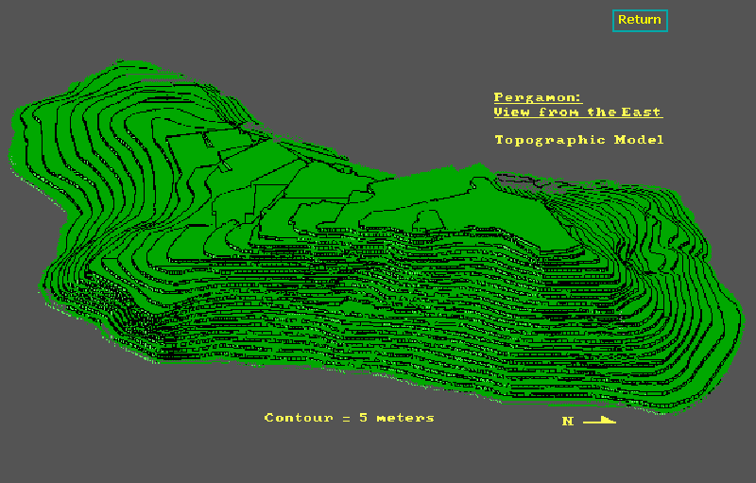Click the north arrow indicator

[x=589, y=421]
